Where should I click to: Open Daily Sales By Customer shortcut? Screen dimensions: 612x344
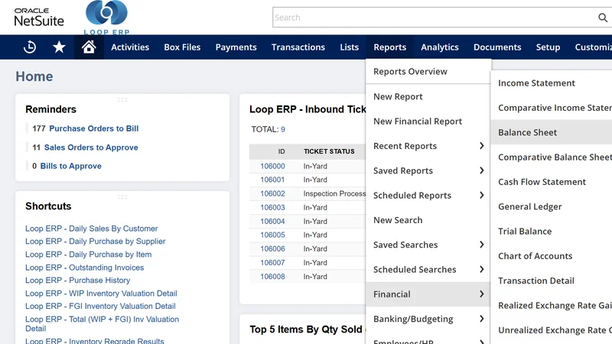[x=92, y=229]
